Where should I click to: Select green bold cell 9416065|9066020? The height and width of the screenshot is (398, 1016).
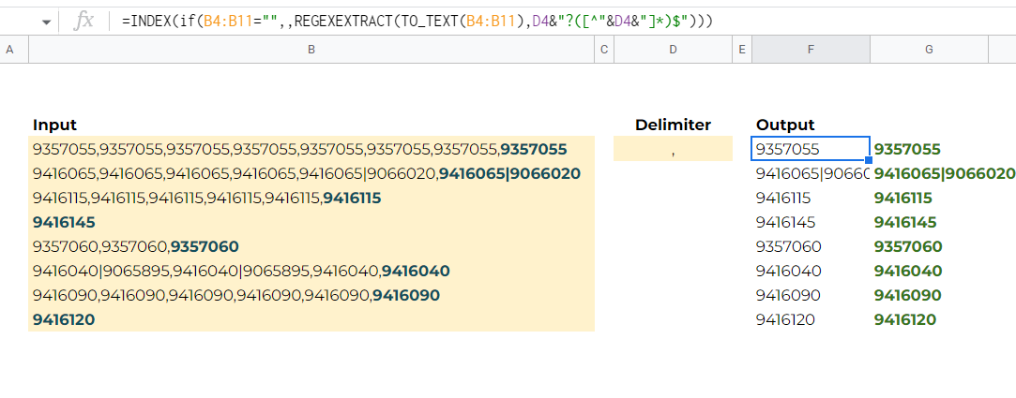(943, 173)
